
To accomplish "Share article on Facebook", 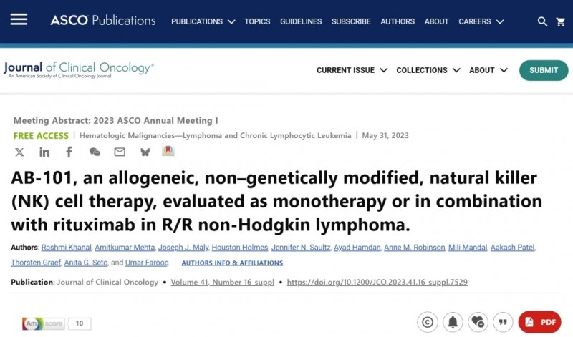I will pyautogui.click(x=69, y=152).
